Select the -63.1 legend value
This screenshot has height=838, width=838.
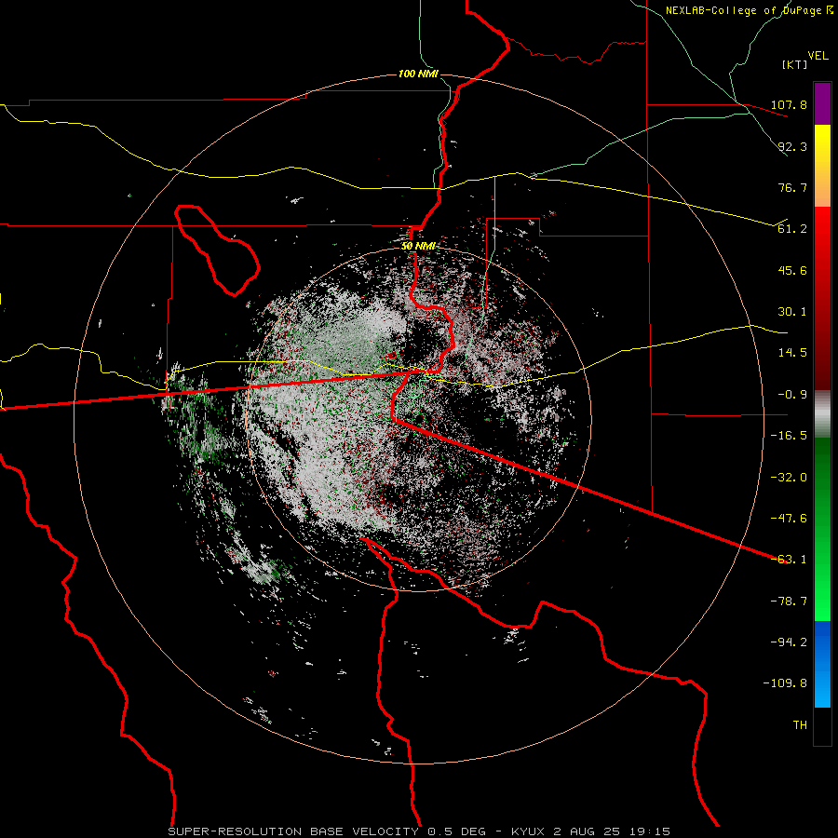coord(789,560)
